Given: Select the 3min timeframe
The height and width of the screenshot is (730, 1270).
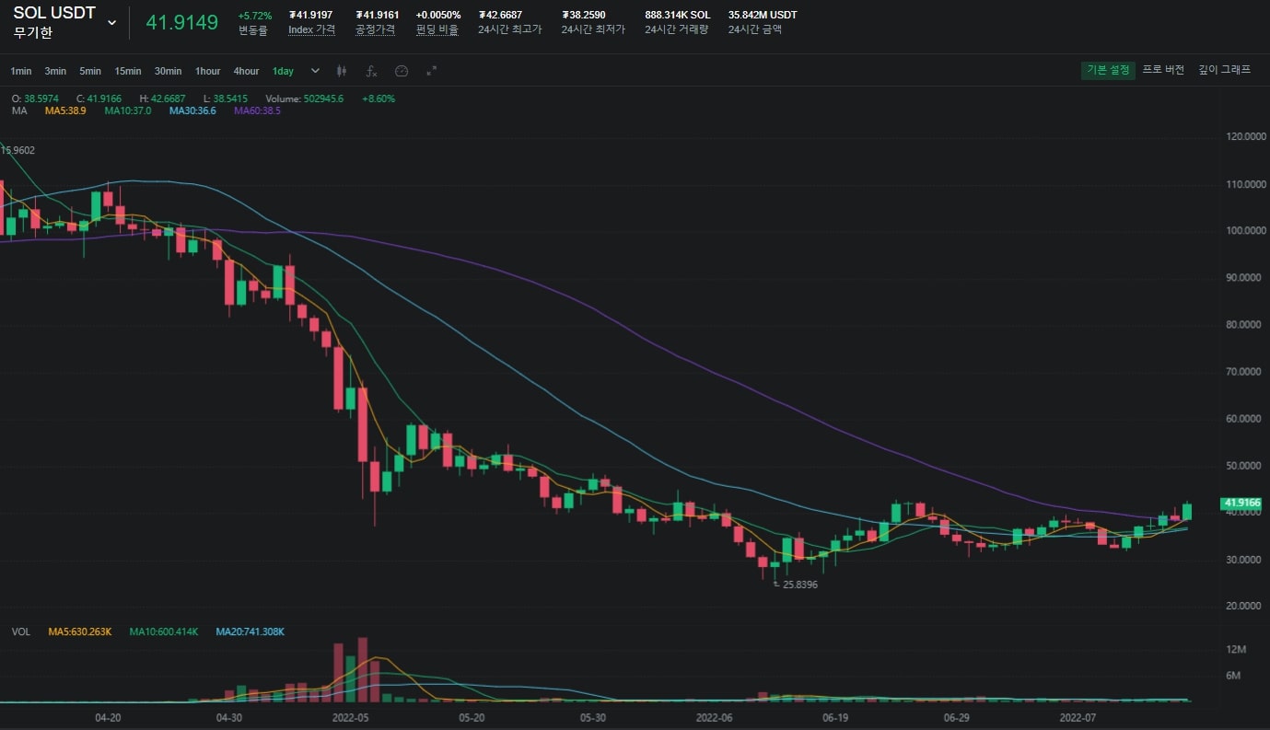Looking at the screenshot, I should (x=55, y=71).
